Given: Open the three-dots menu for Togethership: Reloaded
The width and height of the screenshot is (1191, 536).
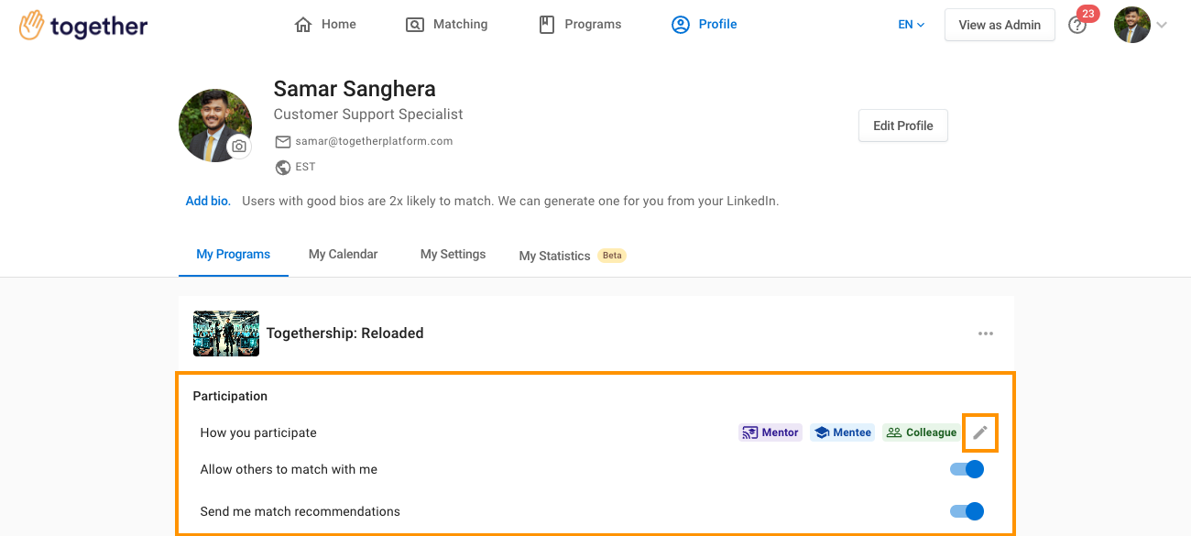Looking at the screenshot, I should tap(986, 334).
